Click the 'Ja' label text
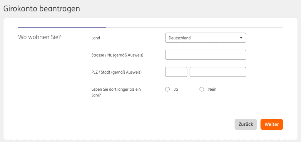The width and height of the screenshot is (301, 142). click(176, 89)
